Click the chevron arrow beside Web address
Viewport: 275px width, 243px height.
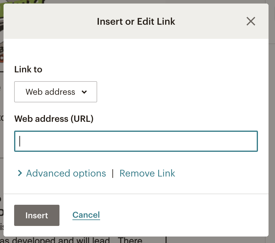(x=84, y=92)
